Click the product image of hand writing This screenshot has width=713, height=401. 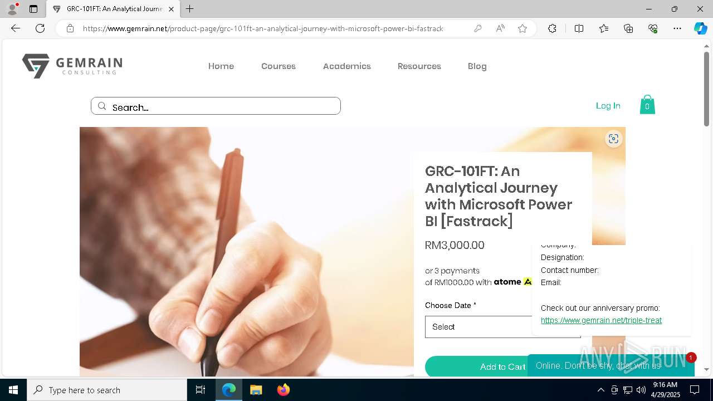pos(247,252)
